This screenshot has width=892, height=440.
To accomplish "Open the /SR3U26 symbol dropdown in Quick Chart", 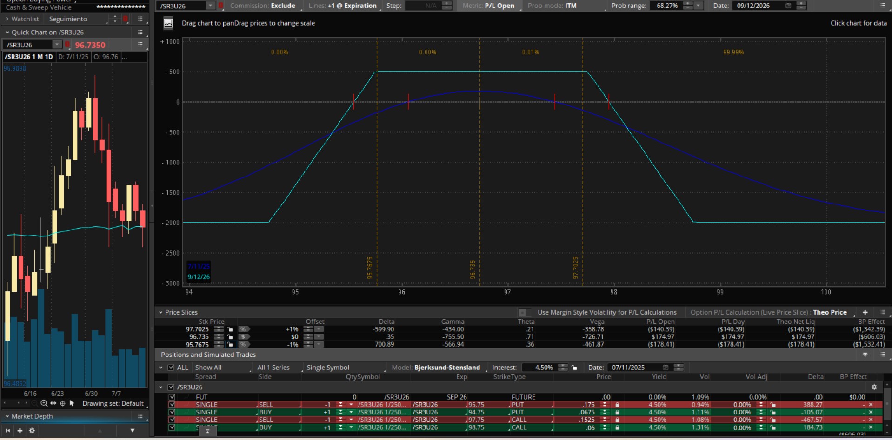I will click(x=57, y=45).
